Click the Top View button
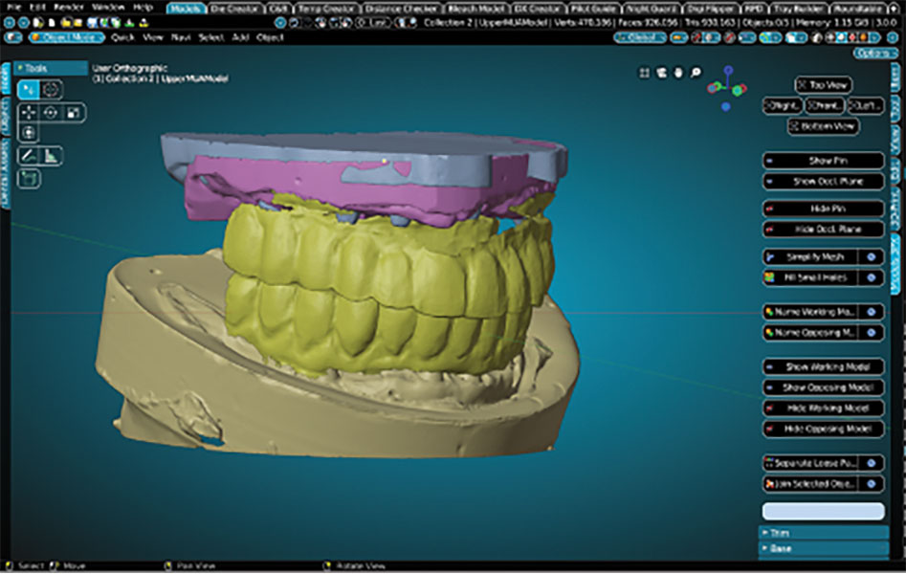 [x=822, y=85]
